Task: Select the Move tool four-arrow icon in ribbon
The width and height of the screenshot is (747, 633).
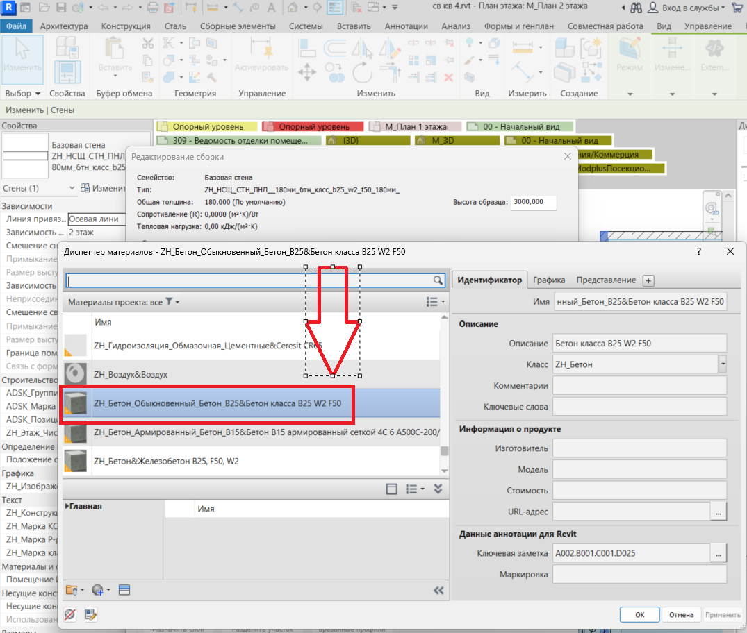Action: coord(307,73)
